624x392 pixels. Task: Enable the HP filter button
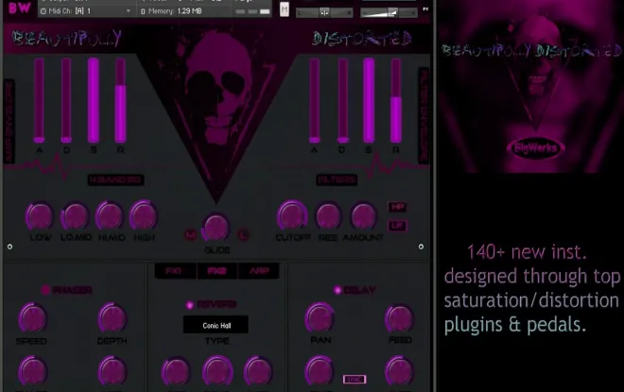click(397, 207)
